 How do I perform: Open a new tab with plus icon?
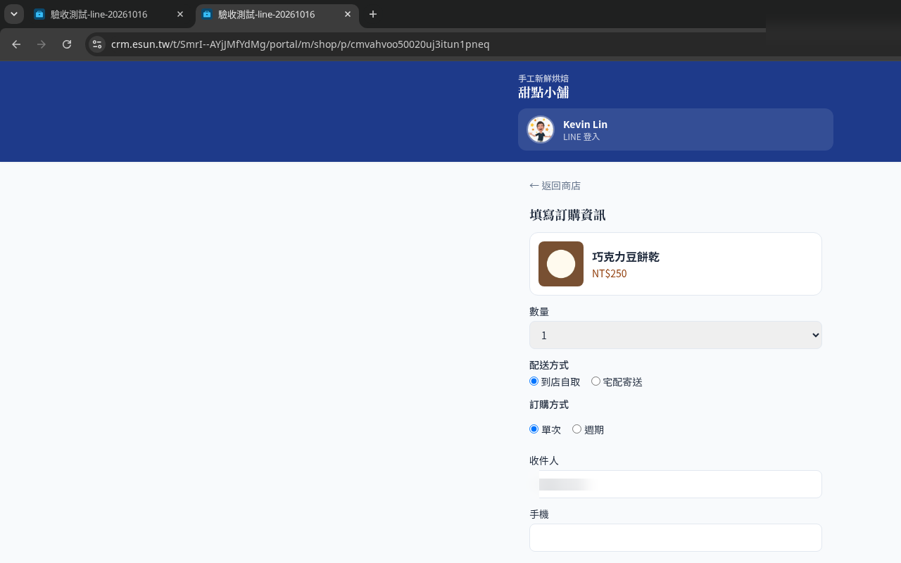point(373,14)
